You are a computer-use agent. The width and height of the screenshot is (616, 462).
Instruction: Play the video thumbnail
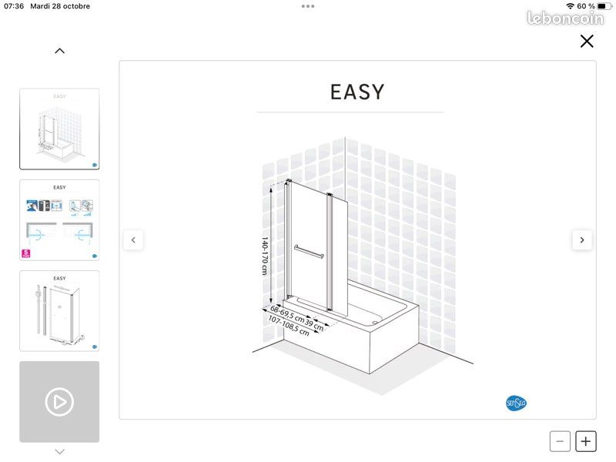click(x=59, y=402)
